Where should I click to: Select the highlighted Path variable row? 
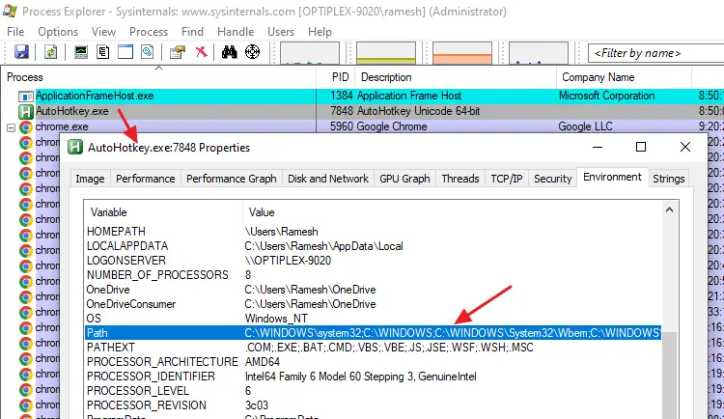click(373, 333)
